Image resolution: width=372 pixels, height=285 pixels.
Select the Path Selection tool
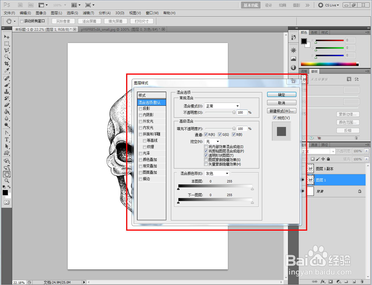point(7,146)
